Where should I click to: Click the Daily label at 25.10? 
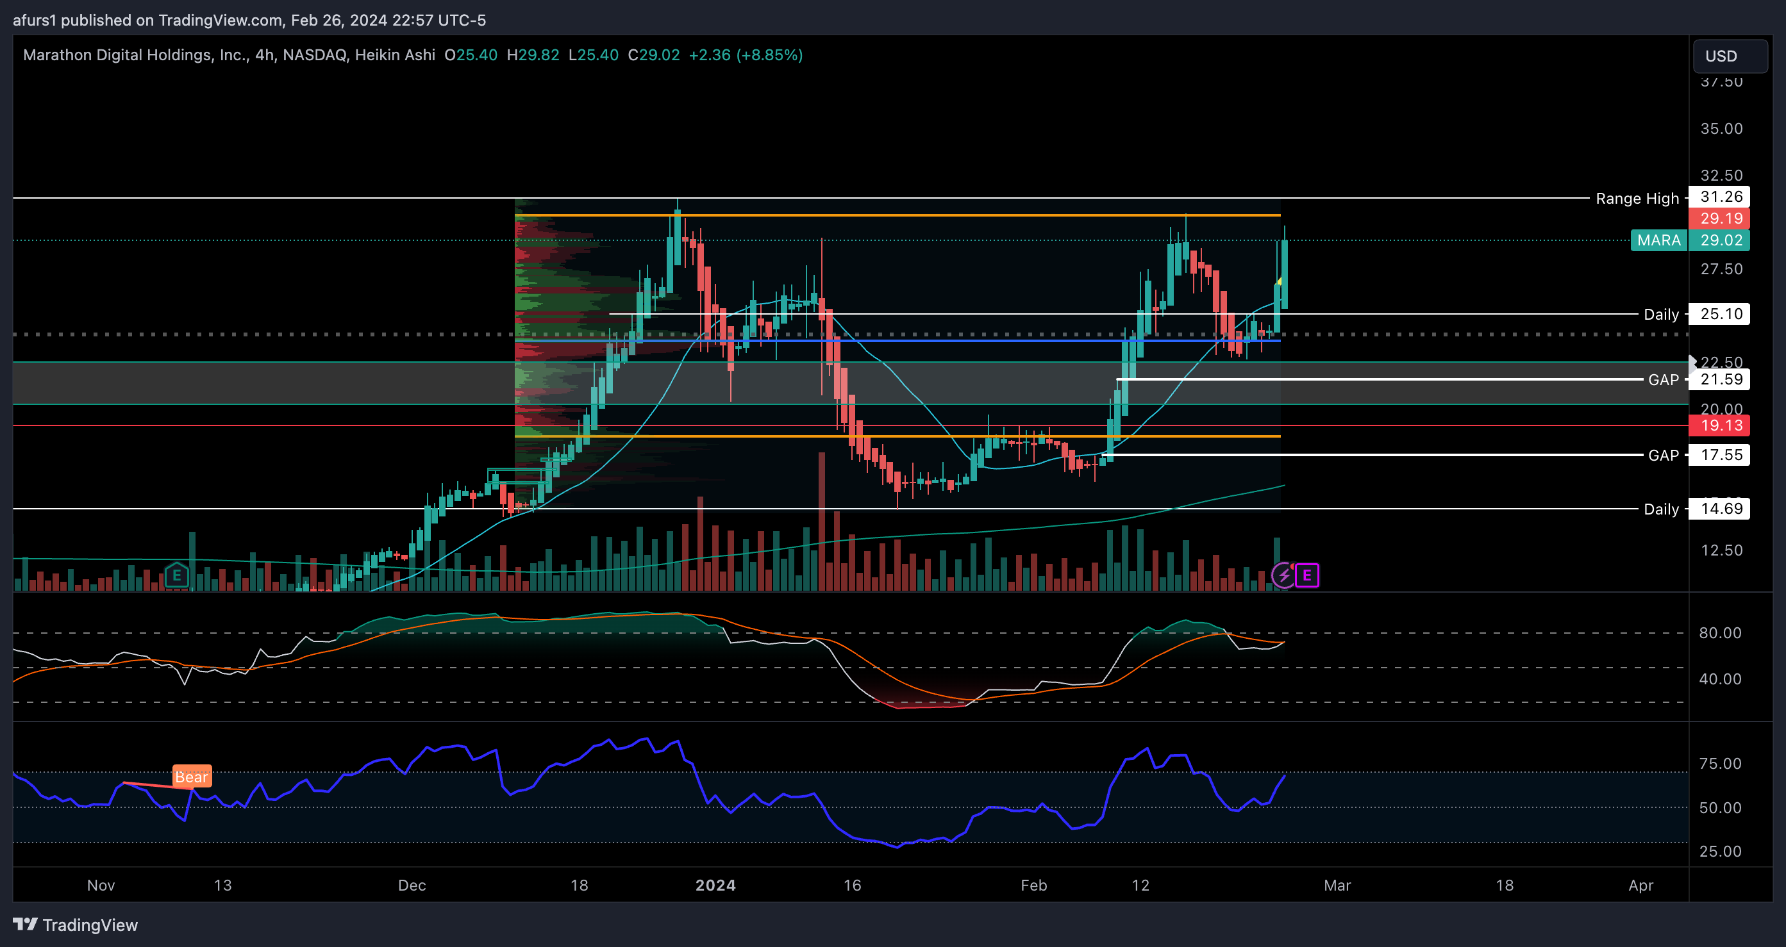click(x=1660, y=315)
